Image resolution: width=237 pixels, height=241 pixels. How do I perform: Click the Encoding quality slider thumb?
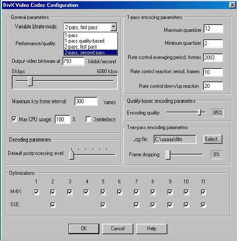(200, 112)
